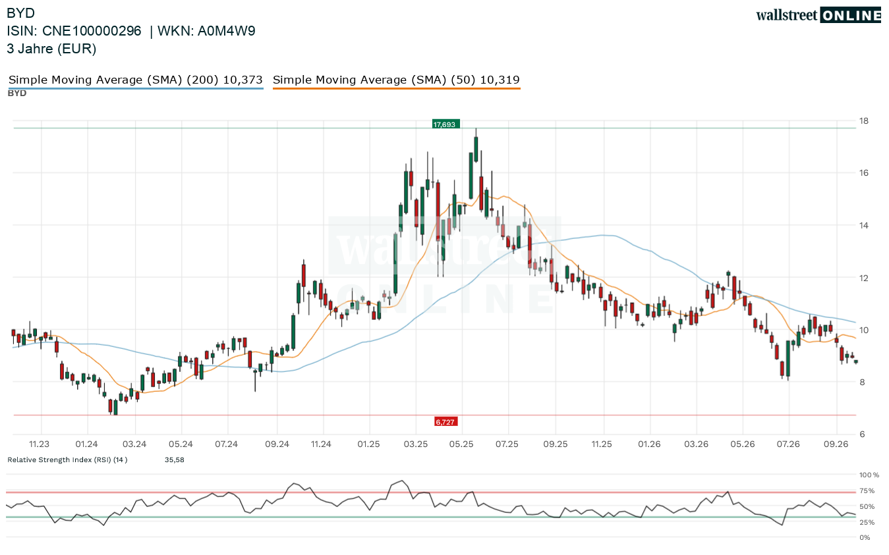Click the ISIN: CNE100000296 text

[74, 31]
